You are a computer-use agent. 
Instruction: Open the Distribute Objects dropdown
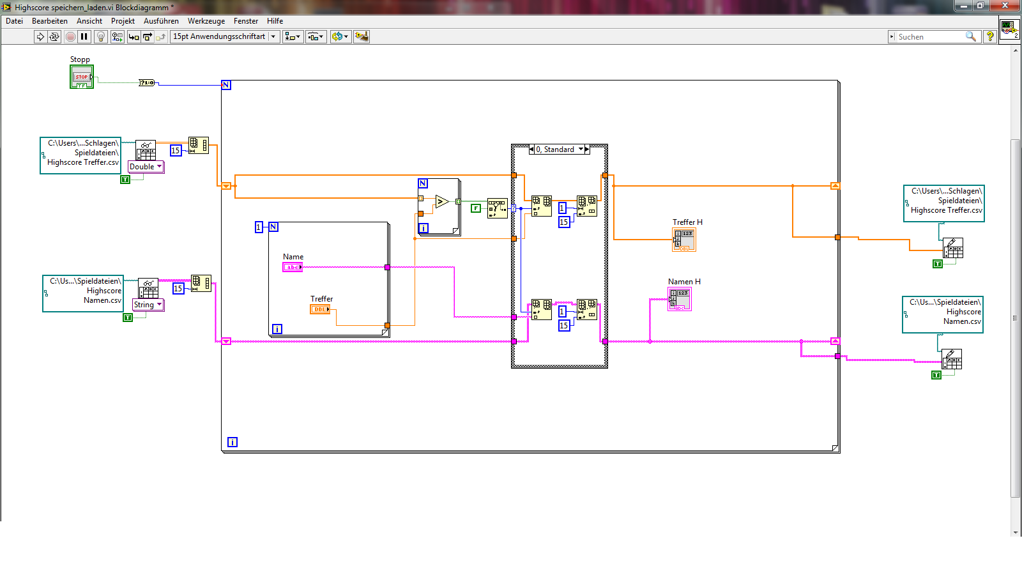[316, 37]
